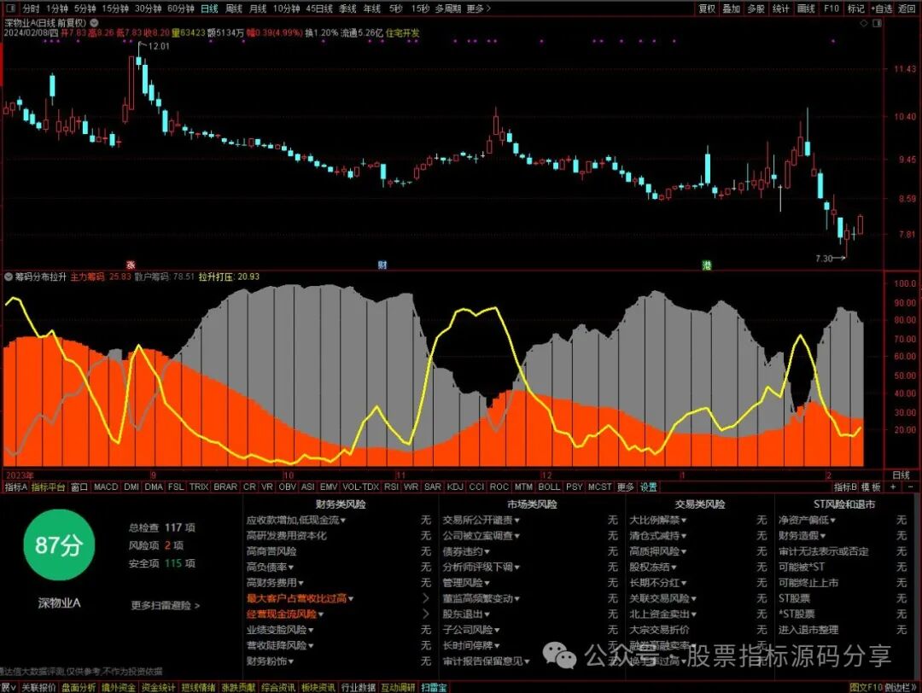This screenshot has height=693, width=922.
Task: Open arrow beside 最大客户占营收比过高 row
Action: (x=426, y=598)
